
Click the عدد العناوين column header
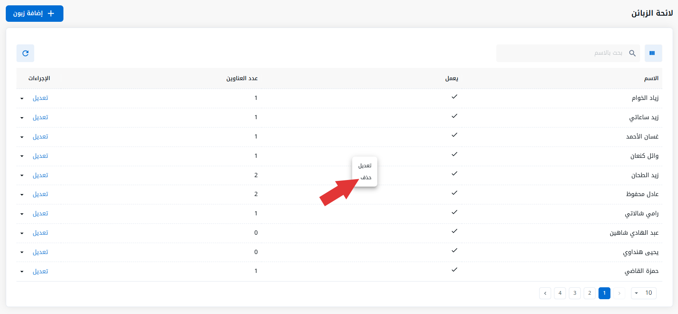pyautogui.click(x=242, y=78)
